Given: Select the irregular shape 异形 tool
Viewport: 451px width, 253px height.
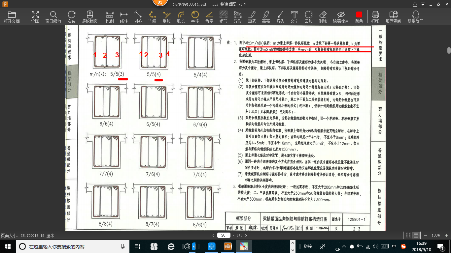Looking at the screenshot, I should click(237, 17).
